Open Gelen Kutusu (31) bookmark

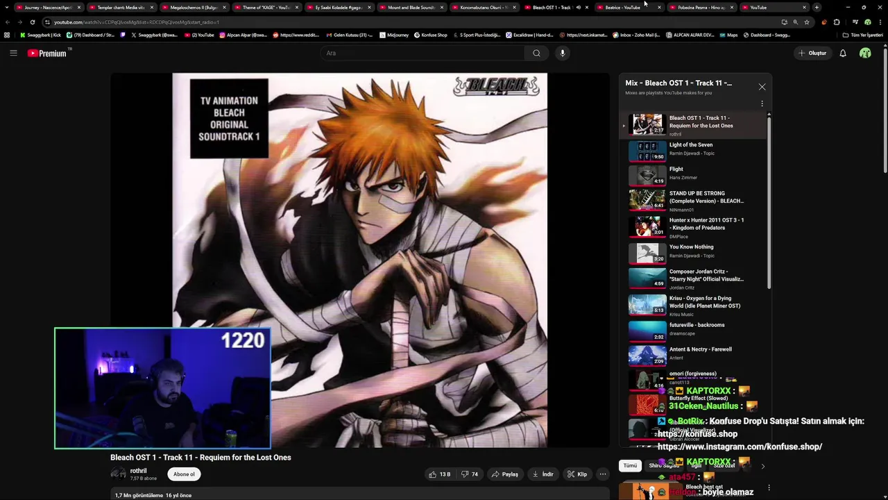click(350, 35)
